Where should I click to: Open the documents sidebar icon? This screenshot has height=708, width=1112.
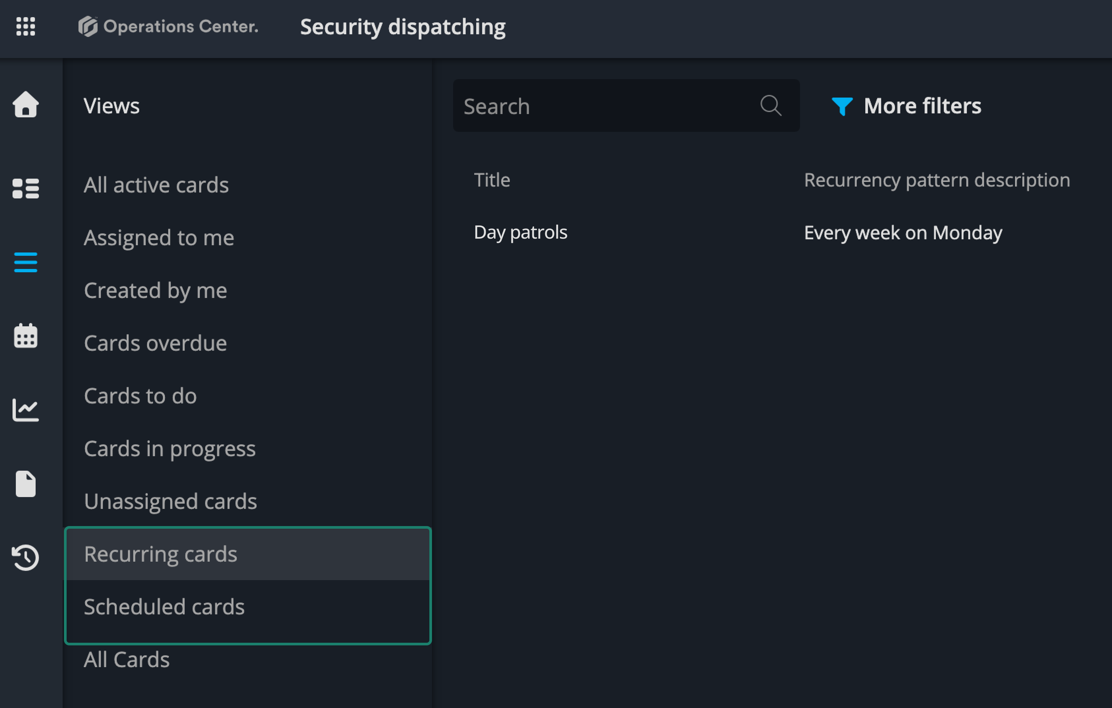pos(25,484)
